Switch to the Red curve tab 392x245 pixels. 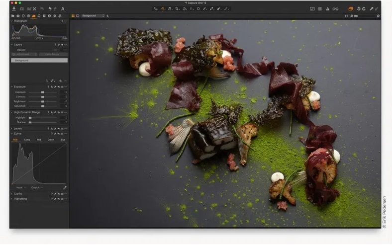39,140
